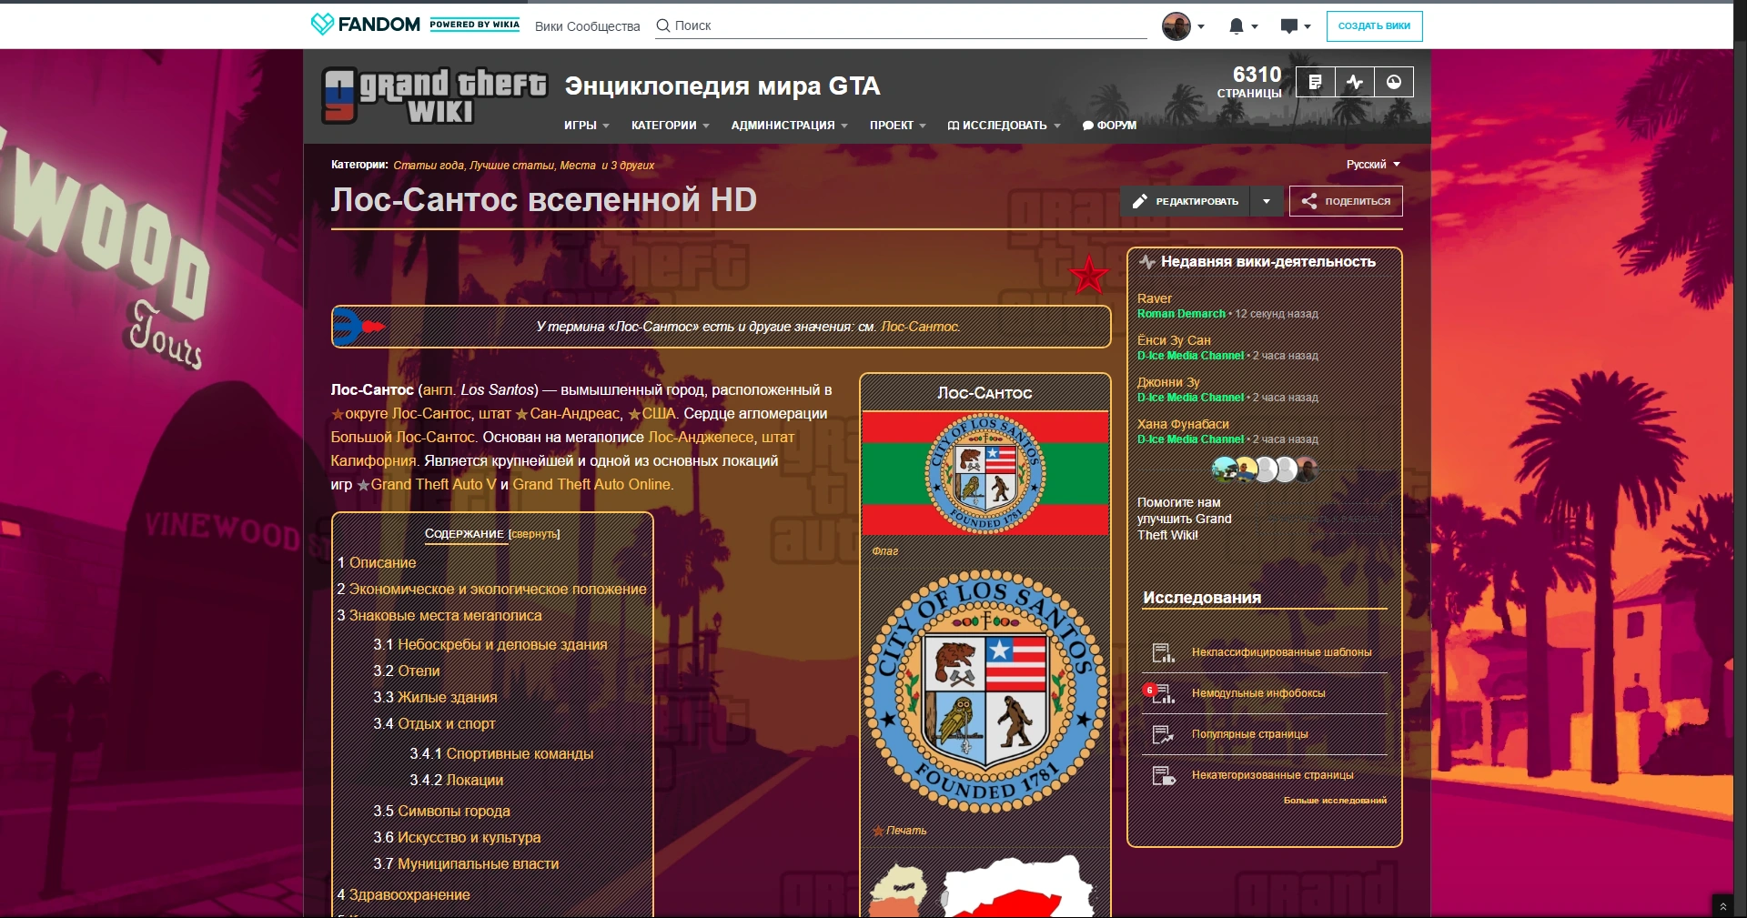Expand the КАТЕГОРИИ navigation menu
1747x918 pixels.
point(670,126)
